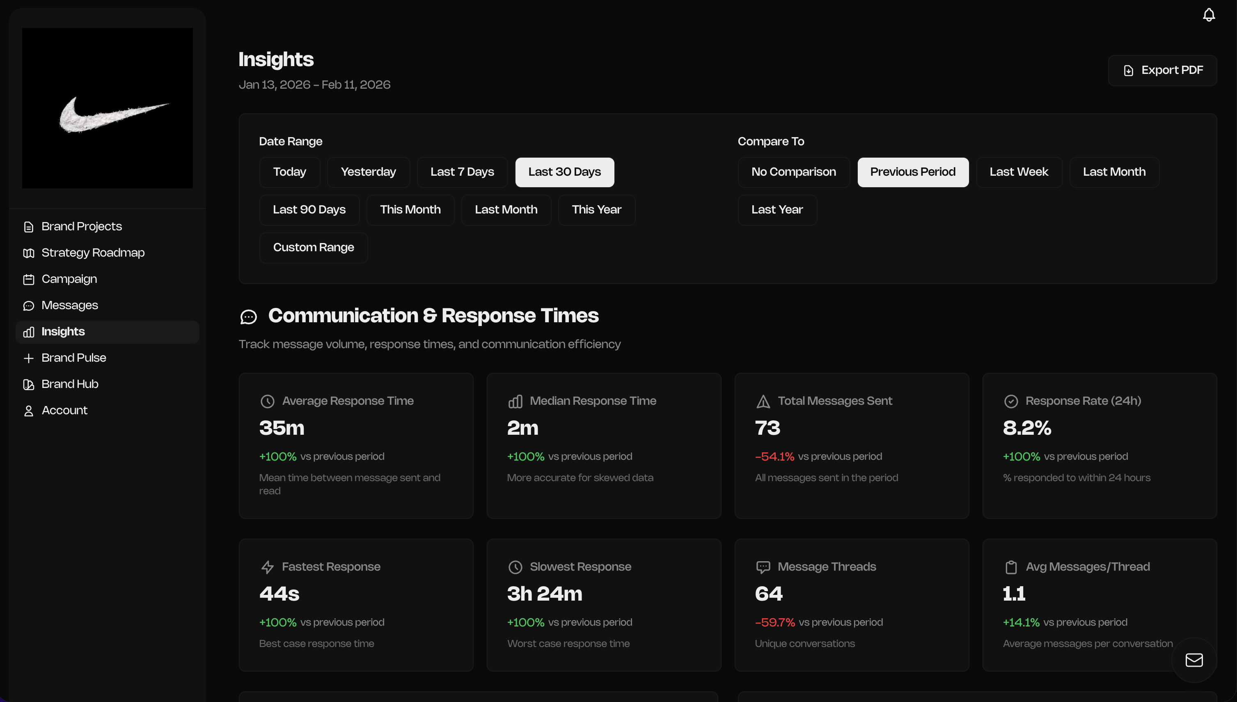Click the Campaign calendar icon
The height and width of the screenshot is (702, 1237).
[28, 279]
